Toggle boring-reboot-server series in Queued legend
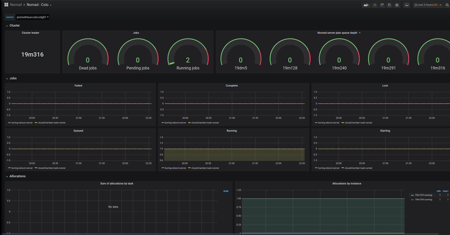Image resolution: width=450 pixels, height=235 pixels. (x=22, y=168)
